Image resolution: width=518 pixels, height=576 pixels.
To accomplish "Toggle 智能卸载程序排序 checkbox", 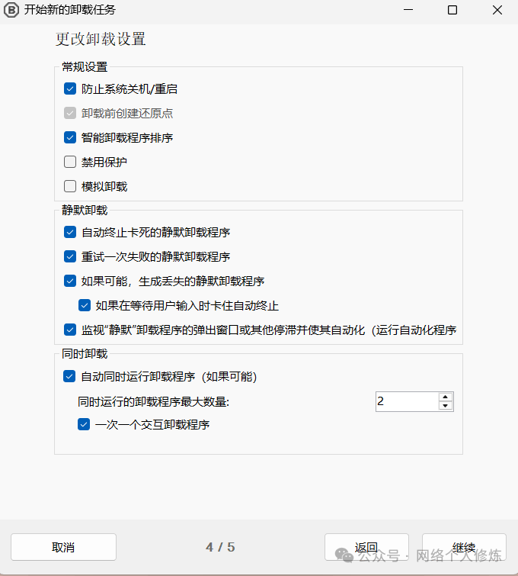I will [70, 137].
